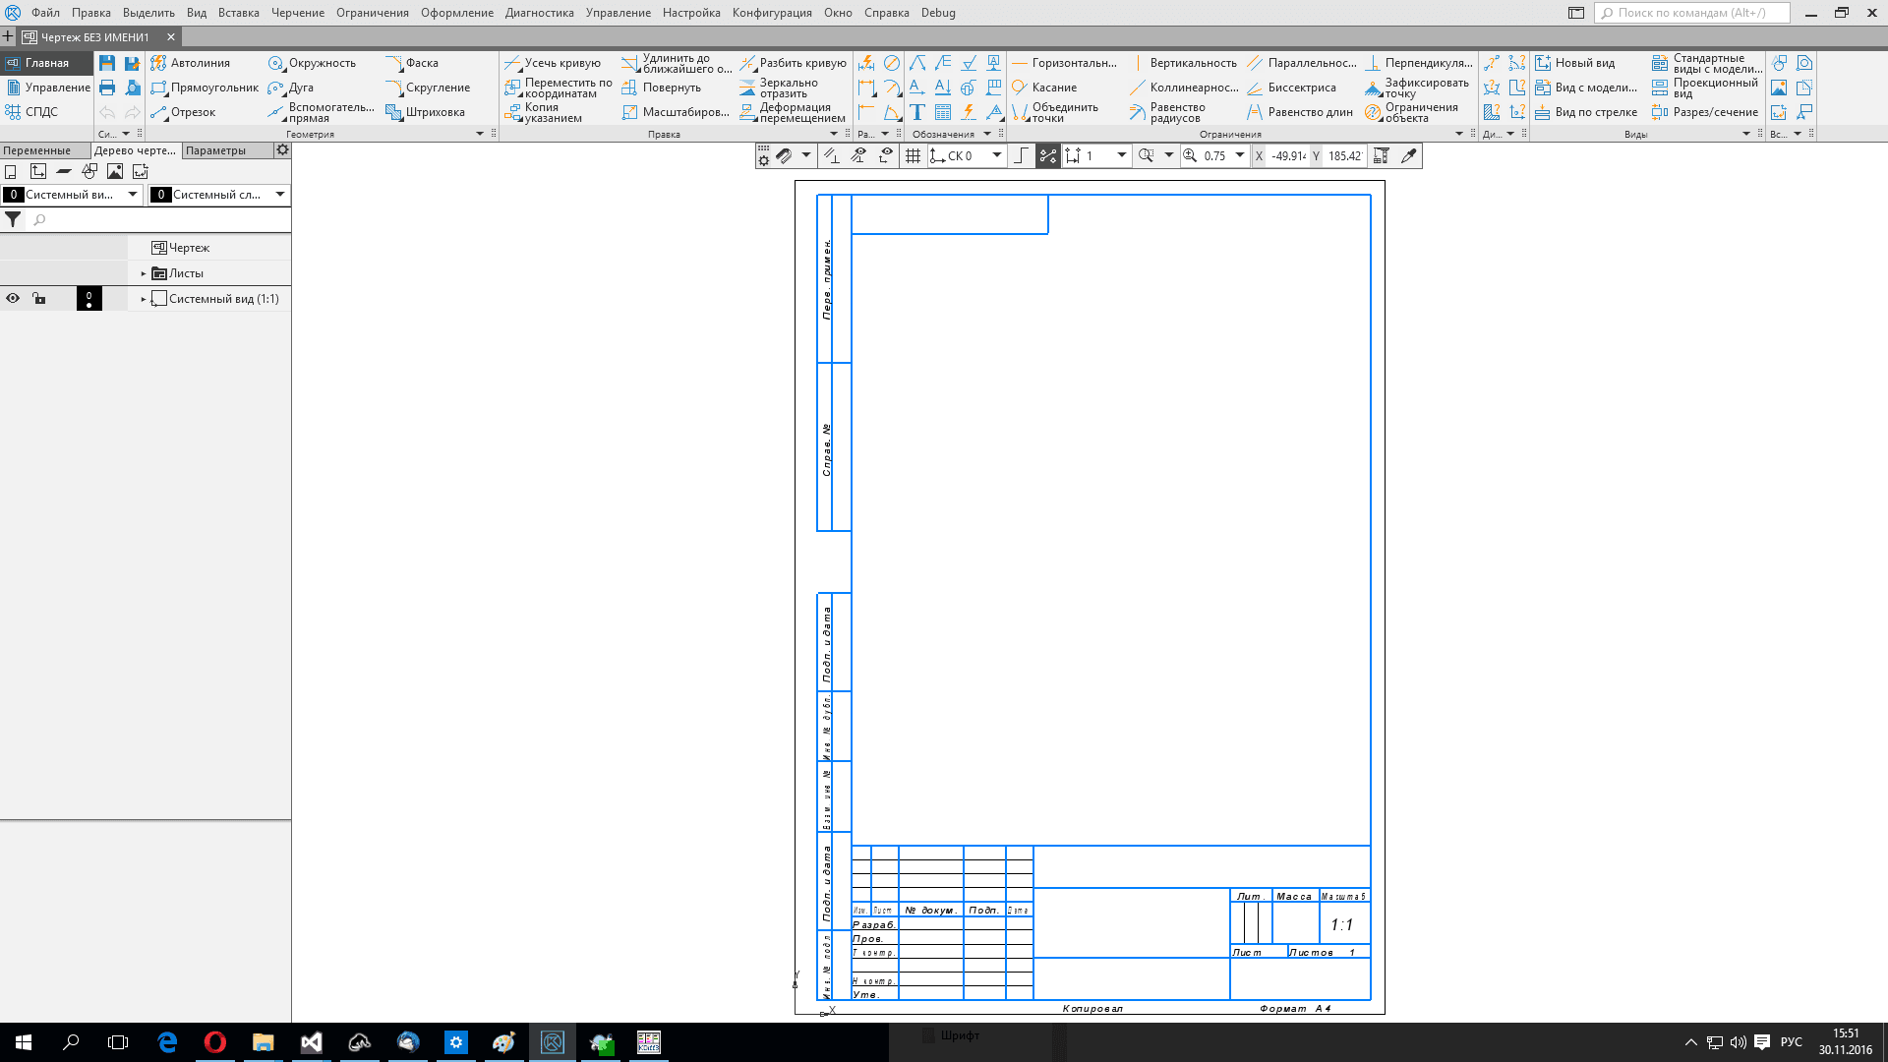Click the Главная (Home) ribbon tab
Image resolution: width=1888 pixels, height=1062 pixels.
[x=46, y=62]
